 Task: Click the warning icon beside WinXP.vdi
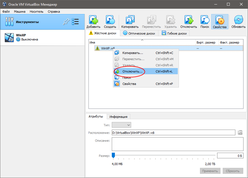coord(97,48)
